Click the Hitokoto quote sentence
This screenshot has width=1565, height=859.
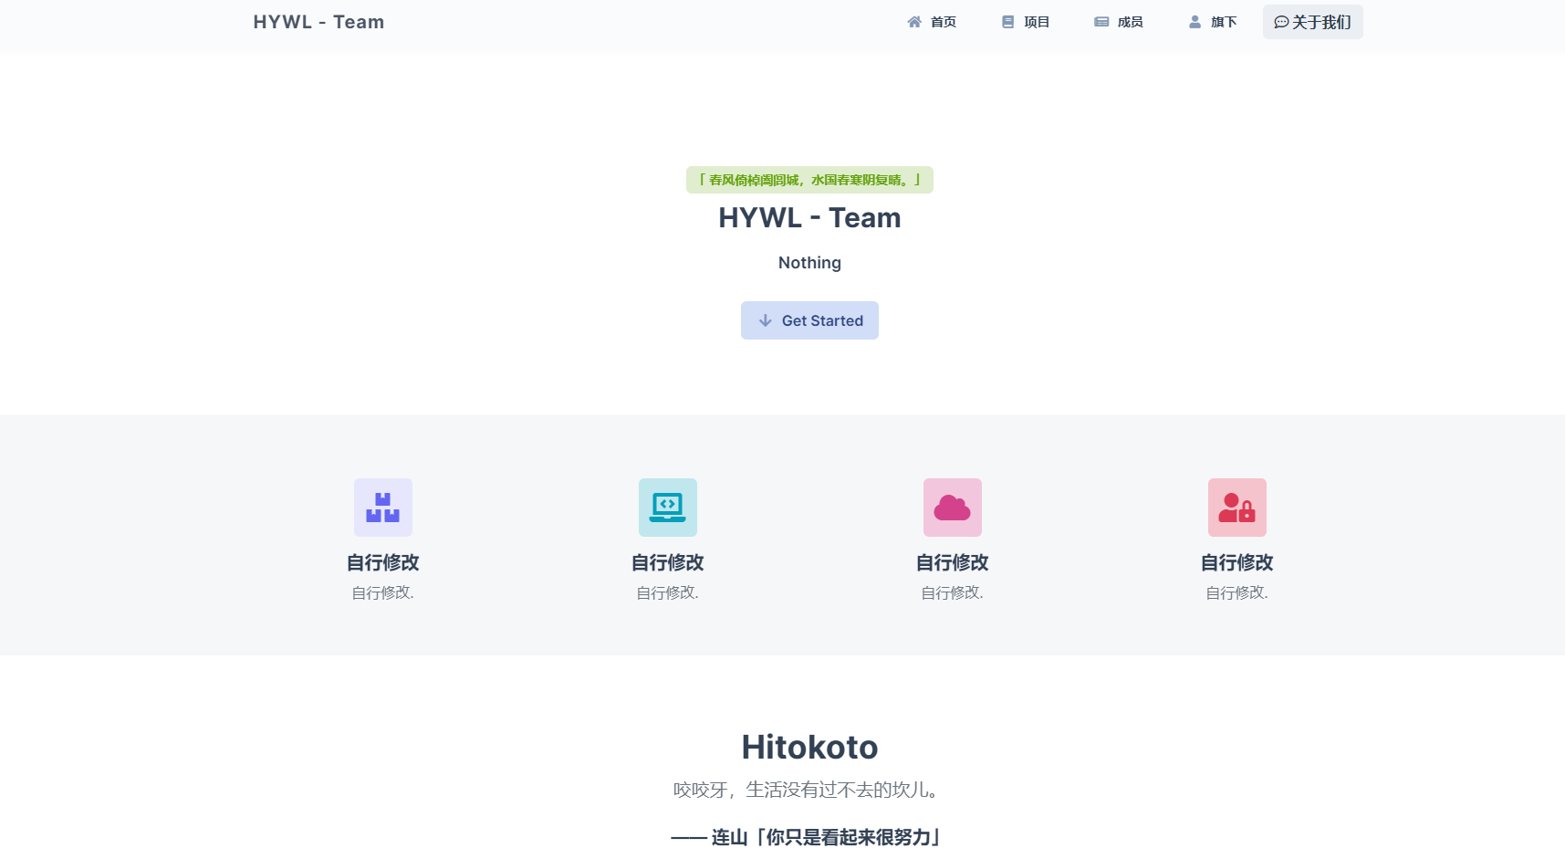click(809, 790)
